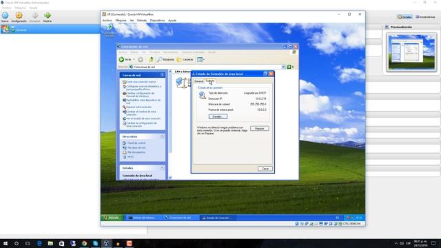Click the Búsqueda search toolbar button

point(165,59)
